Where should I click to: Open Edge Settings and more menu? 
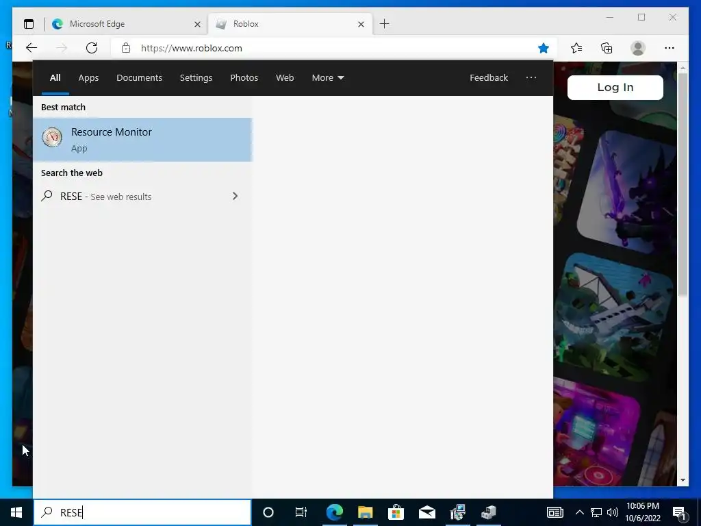670,48
